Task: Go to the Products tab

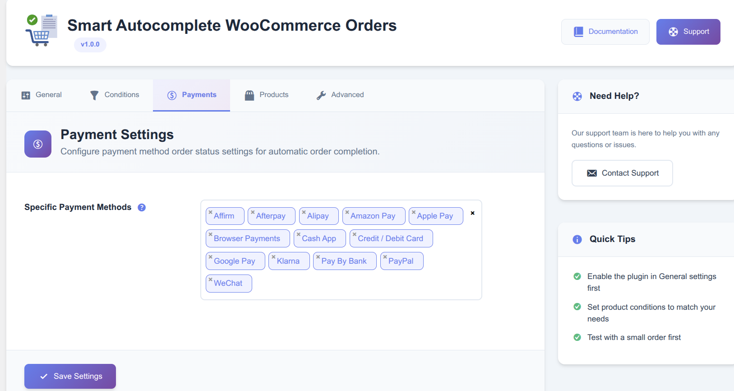Action: click(x=267, y=95)
